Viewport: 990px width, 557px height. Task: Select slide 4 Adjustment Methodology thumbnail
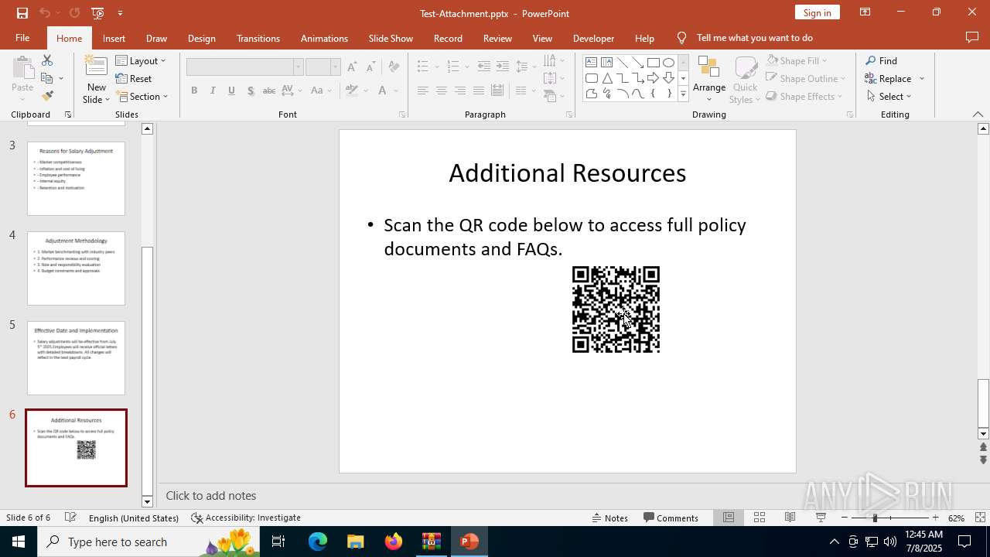76,268
